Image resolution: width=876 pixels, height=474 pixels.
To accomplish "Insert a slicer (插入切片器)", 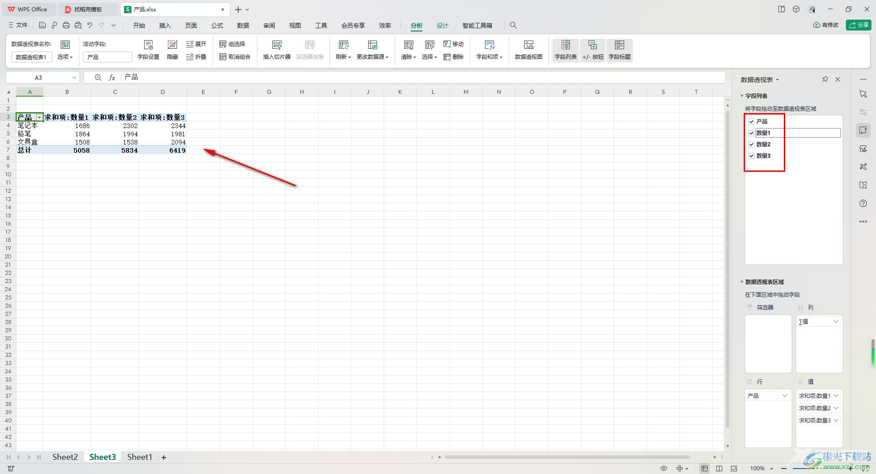I will point(276,50).
